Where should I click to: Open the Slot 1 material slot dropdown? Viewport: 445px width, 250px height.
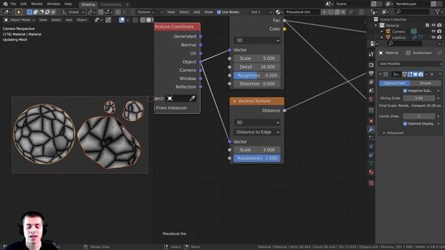point(261,12)
